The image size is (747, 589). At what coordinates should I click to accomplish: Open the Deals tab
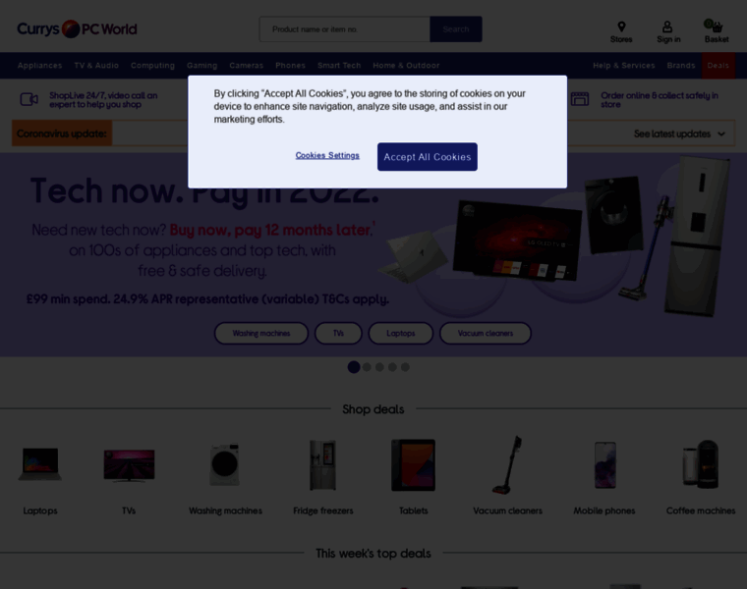(x=718, y=66)
